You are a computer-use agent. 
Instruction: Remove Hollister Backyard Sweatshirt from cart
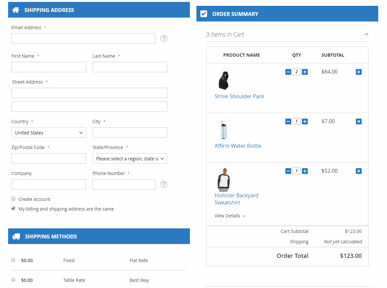[358, 171]
